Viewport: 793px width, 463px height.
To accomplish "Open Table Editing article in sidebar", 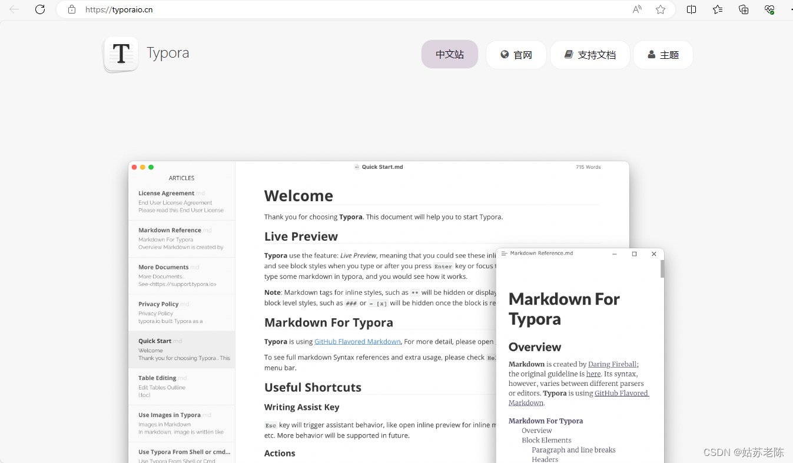I will pyautogui.click(x=181, y=387).
